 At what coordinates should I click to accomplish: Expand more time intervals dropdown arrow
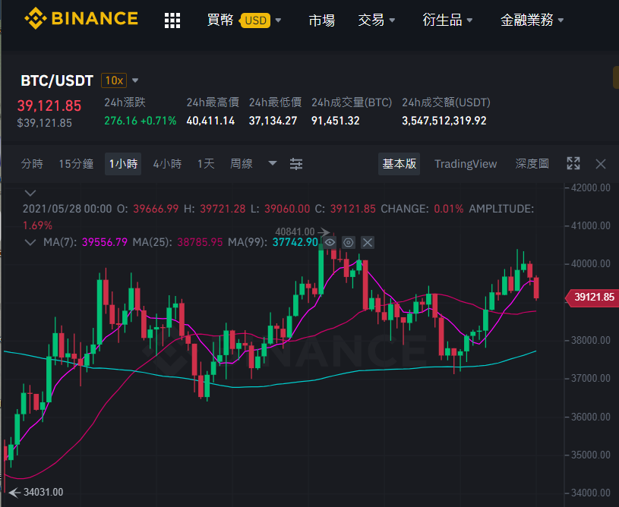(273, 163)
